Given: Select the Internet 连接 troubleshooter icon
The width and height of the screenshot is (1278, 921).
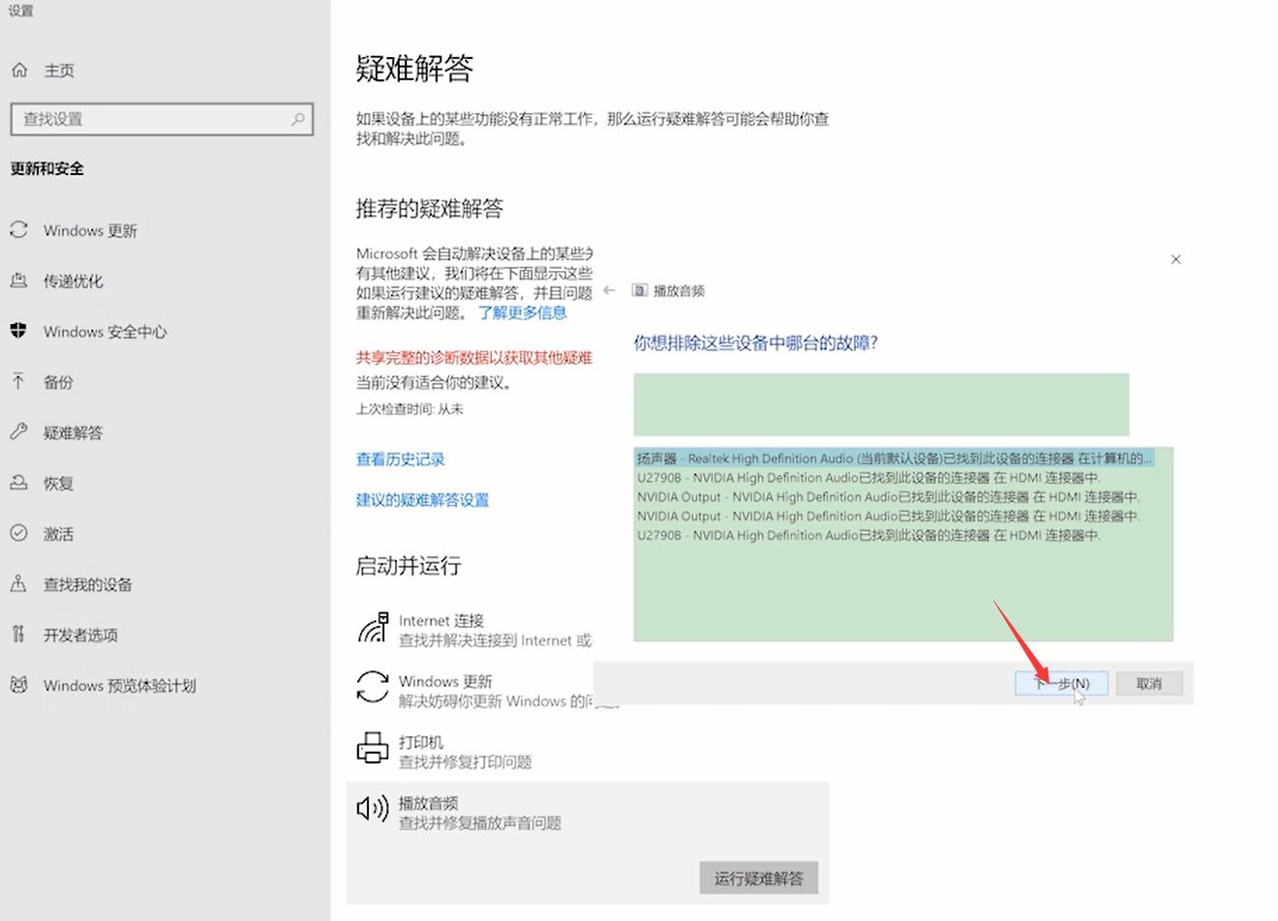Looking at the screenshot, I should click(373, 628).
